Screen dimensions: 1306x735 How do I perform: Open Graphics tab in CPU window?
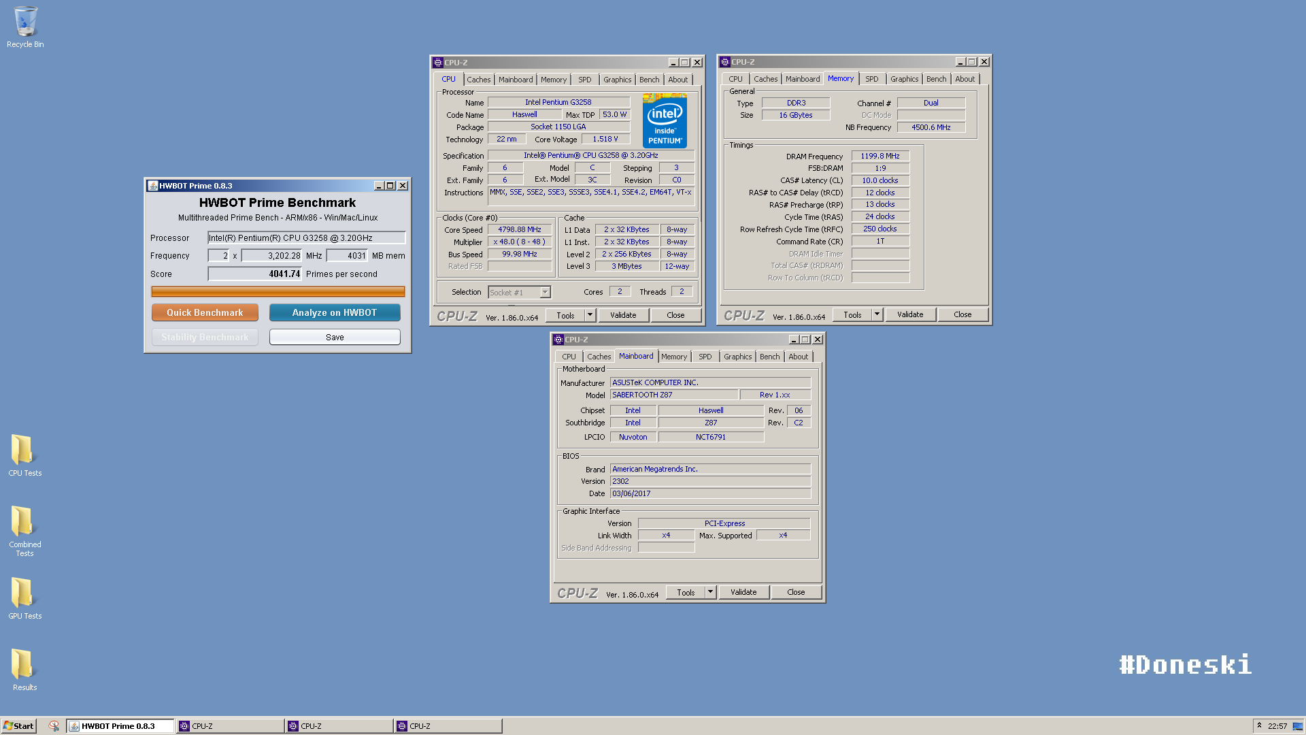(617, 80)
